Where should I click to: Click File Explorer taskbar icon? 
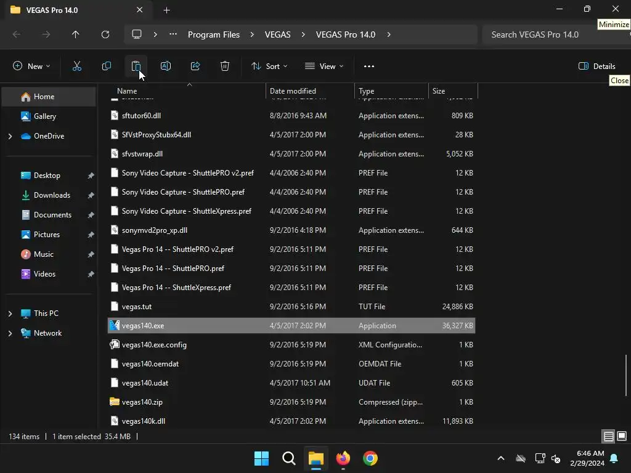[x=316, y=458]
